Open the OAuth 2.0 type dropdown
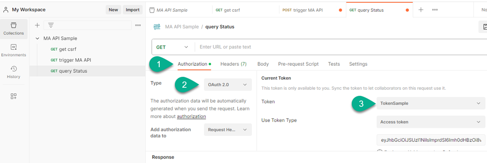487x163 pixels. coord(228,85)
